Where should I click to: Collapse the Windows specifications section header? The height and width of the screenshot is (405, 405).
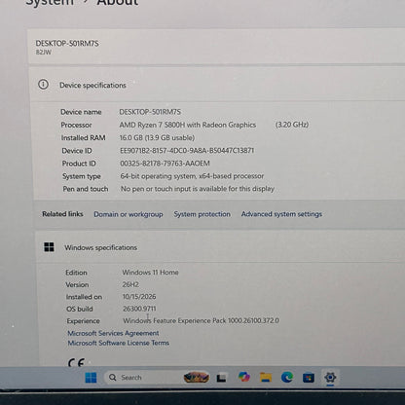click(221, 247)
